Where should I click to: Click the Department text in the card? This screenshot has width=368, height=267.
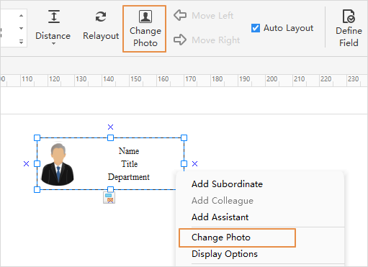[129, 177]
